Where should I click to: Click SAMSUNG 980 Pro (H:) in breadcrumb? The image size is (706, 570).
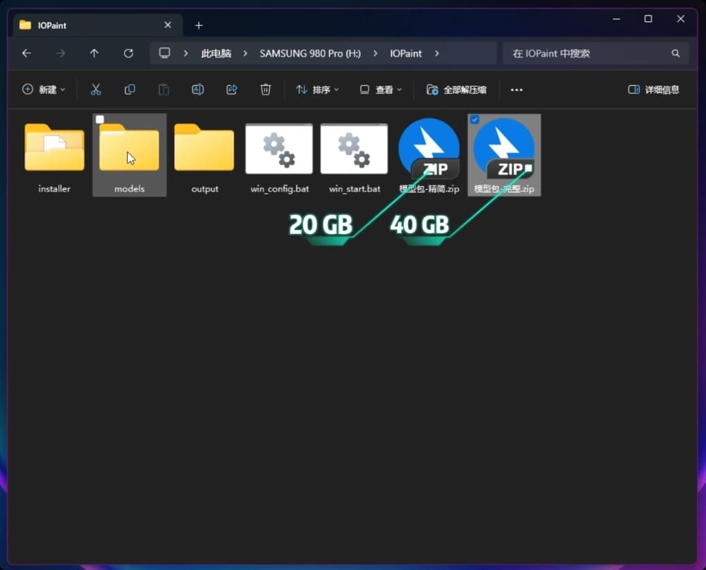(x=310, y=53)
